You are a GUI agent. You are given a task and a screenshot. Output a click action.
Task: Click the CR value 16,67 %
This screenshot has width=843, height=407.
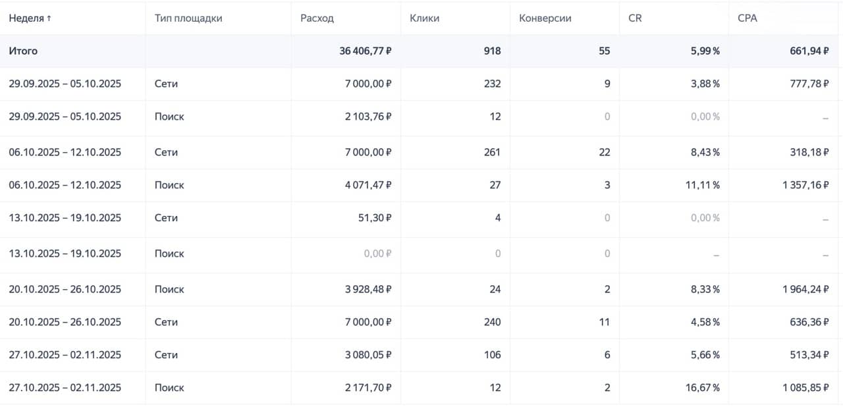click(x=702, y=388)
